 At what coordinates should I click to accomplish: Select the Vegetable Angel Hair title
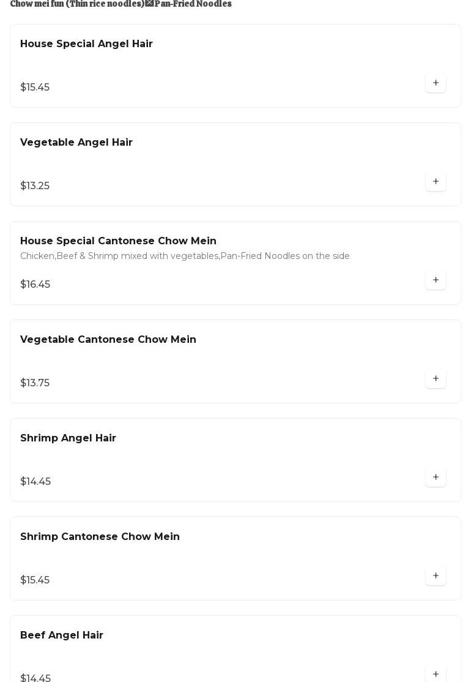pyautogui.click(x=76, y=143)
